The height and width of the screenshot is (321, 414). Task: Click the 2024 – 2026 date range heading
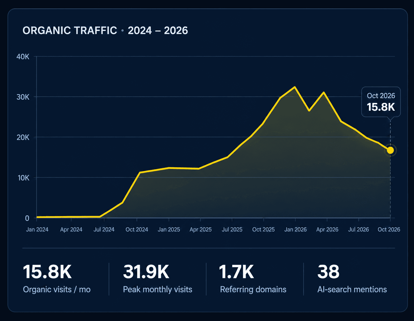(158, 31)
